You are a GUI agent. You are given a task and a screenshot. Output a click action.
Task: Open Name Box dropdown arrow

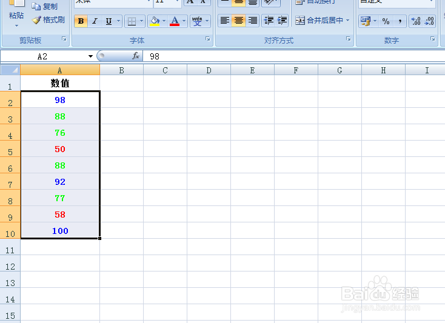point(90,56)
